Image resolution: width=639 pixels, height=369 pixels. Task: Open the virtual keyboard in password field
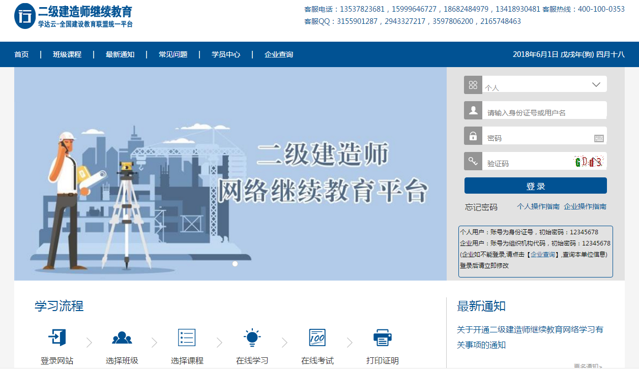point(599,138)
